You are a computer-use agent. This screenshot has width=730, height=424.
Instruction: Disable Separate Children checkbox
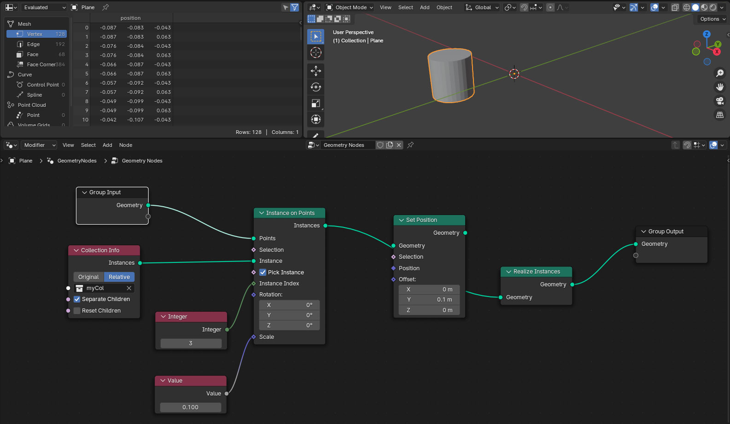click(x=77, y=299)
